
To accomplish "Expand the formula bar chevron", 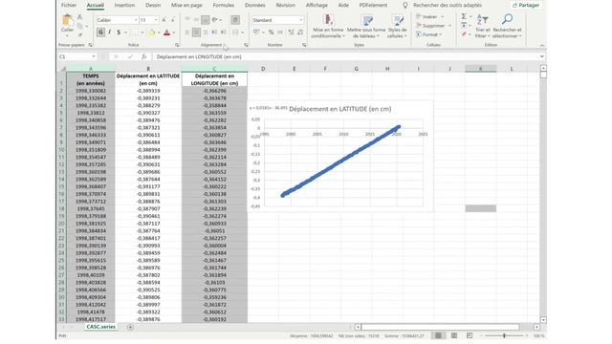I will pos(542,57).
